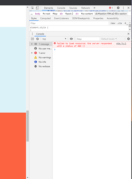This screenshot has height=179, width=132.
Task: Toggle the device toolbar icon
Action: 37,8
